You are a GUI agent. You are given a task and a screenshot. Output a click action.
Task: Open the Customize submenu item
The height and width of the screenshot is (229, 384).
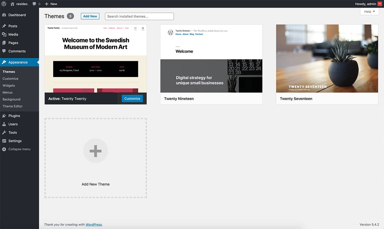[10, 79]
